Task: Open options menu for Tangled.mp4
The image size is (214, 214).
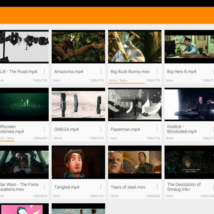Action: 101,187
